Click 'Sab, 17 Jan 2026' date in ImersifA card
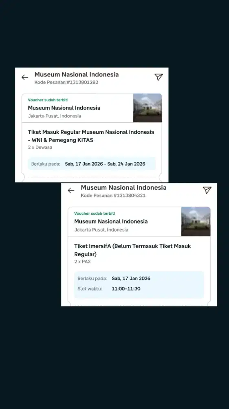 [131, 278]
